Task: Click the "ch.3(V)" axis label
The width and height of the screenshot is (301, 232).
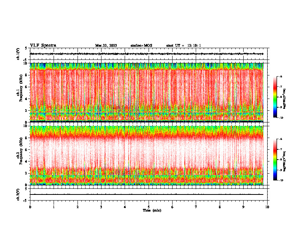Action: tap(18, 194)
